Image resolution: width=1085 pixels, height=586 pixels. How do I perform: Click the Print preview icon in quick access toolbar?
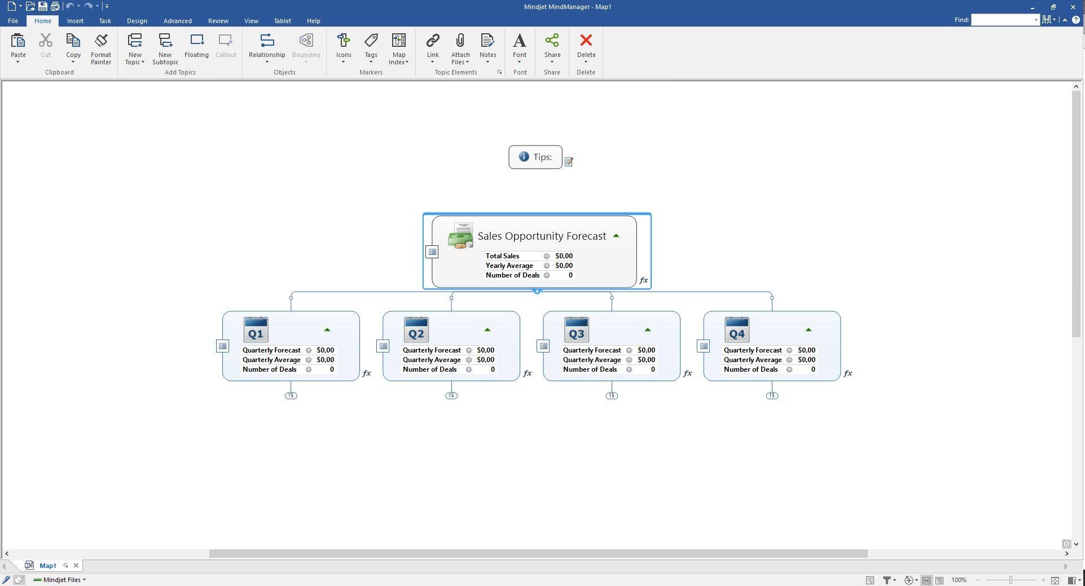coord(55,7)
